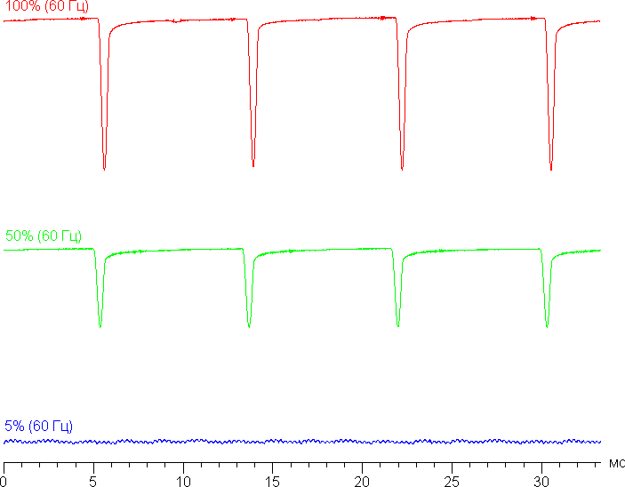Screen dimensions: 625x487
Task: Click the red 100% (60 Гц) label
Action: (44, 6)
